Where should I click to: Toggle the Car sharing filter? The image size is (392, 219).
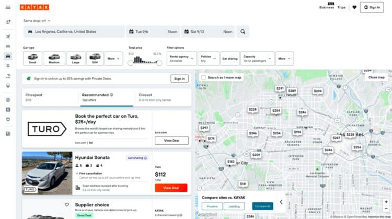tap(230, 59)
